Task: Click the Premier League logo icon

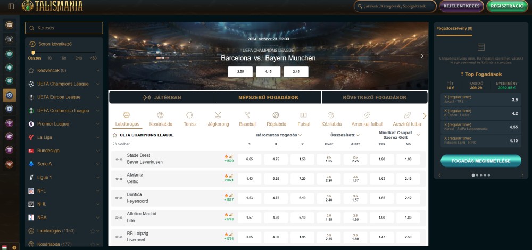Action: coord(31,124)
